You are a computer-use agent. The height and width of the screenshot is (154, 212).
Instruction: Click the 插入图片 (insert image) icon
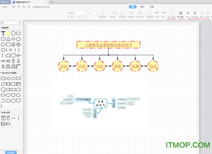[x=180, y=13]
